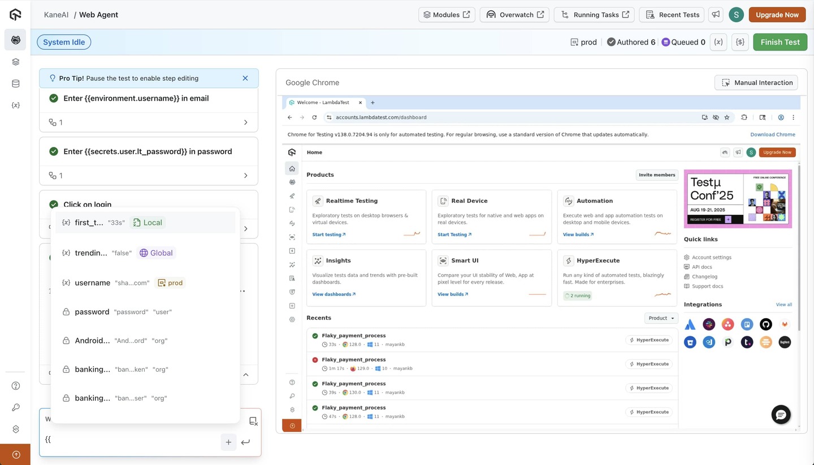
Task: Click the Upgrade Now button
Action: click(777, 15)
